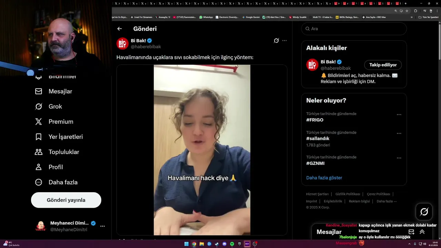
Task: Open Reklam bilgisi footer link
Action: [359, 201]
